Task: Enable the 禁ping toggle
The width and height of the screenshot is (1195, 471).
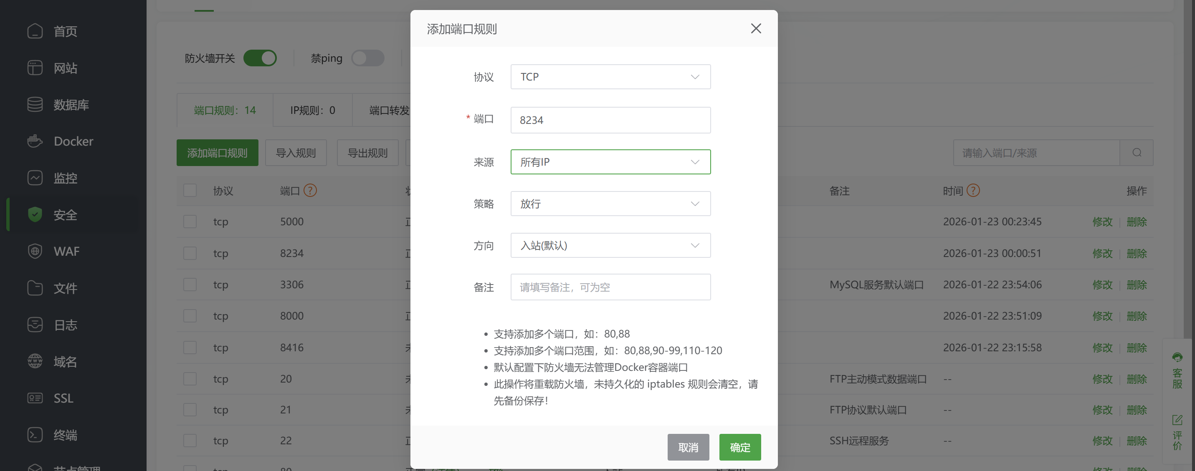Action: [x=367, y=58]
